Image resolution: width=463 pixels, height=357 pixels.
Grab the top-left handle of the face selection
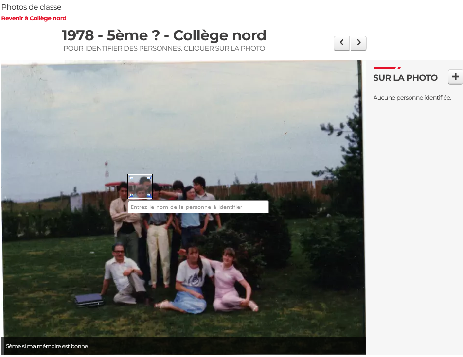tap(131, 178)
